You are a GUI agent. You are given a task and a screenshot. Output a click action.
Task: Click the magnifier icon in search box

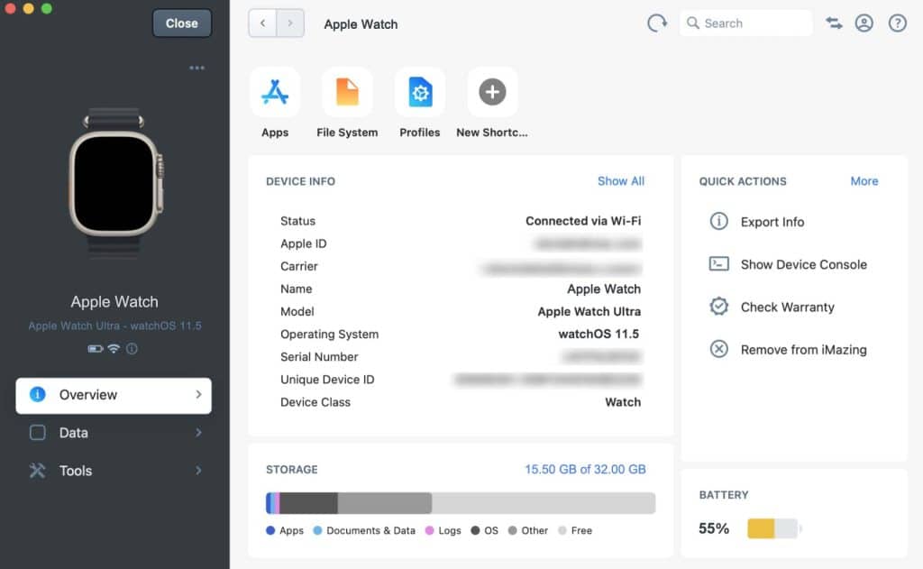693,23
